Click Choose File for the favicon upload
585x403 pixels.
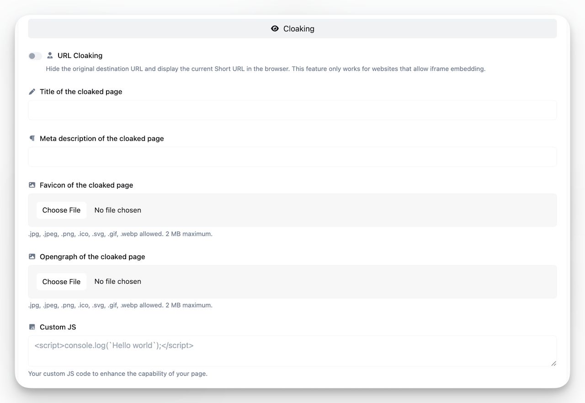[61, 210]
